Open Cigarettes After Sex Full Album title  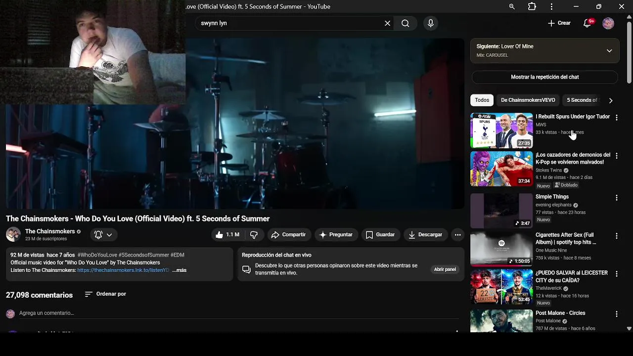pyautogui.click(x=566, y=239)
